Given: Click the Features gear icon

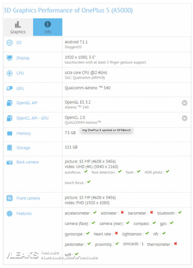Looking at the screenshot, I should pyautogui.click(x=9, y=213).
